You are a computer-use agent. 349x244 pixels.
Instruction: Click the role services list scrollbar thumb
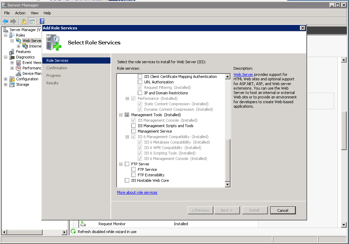(227, 160)
